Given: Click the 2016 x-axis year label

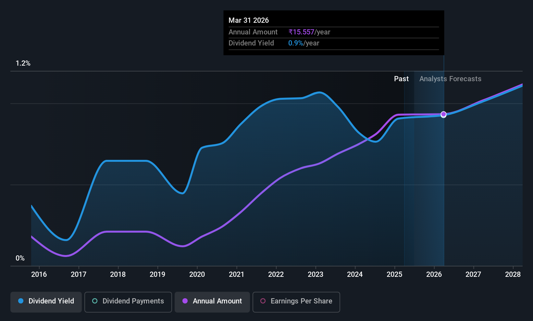Looking at the screenshot, I should tap(39, 275).
